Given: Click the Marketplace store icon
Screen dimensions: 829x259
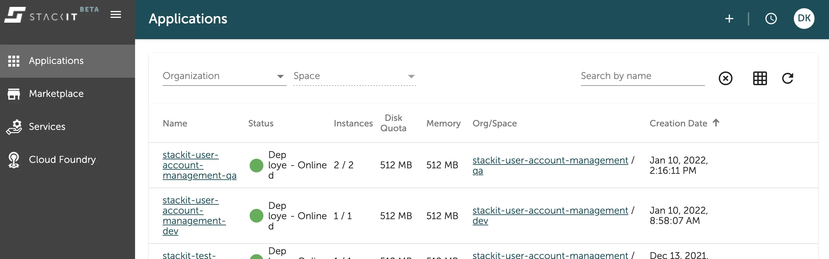Looking at the screenshot, I should [x=14, y=94].
